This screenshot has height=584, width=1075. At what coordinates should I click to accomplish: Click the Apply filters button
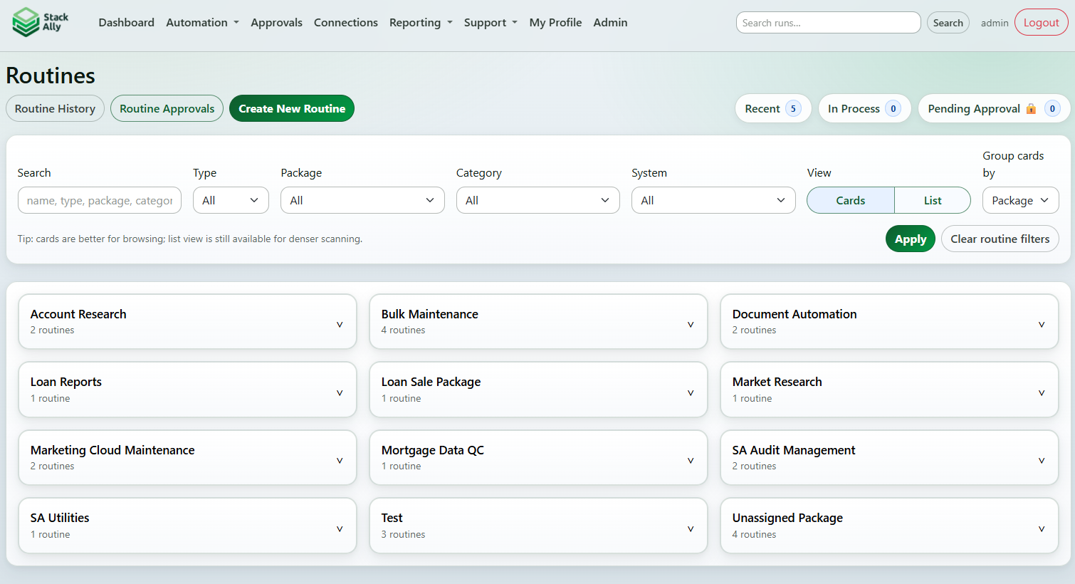[911, 239]
